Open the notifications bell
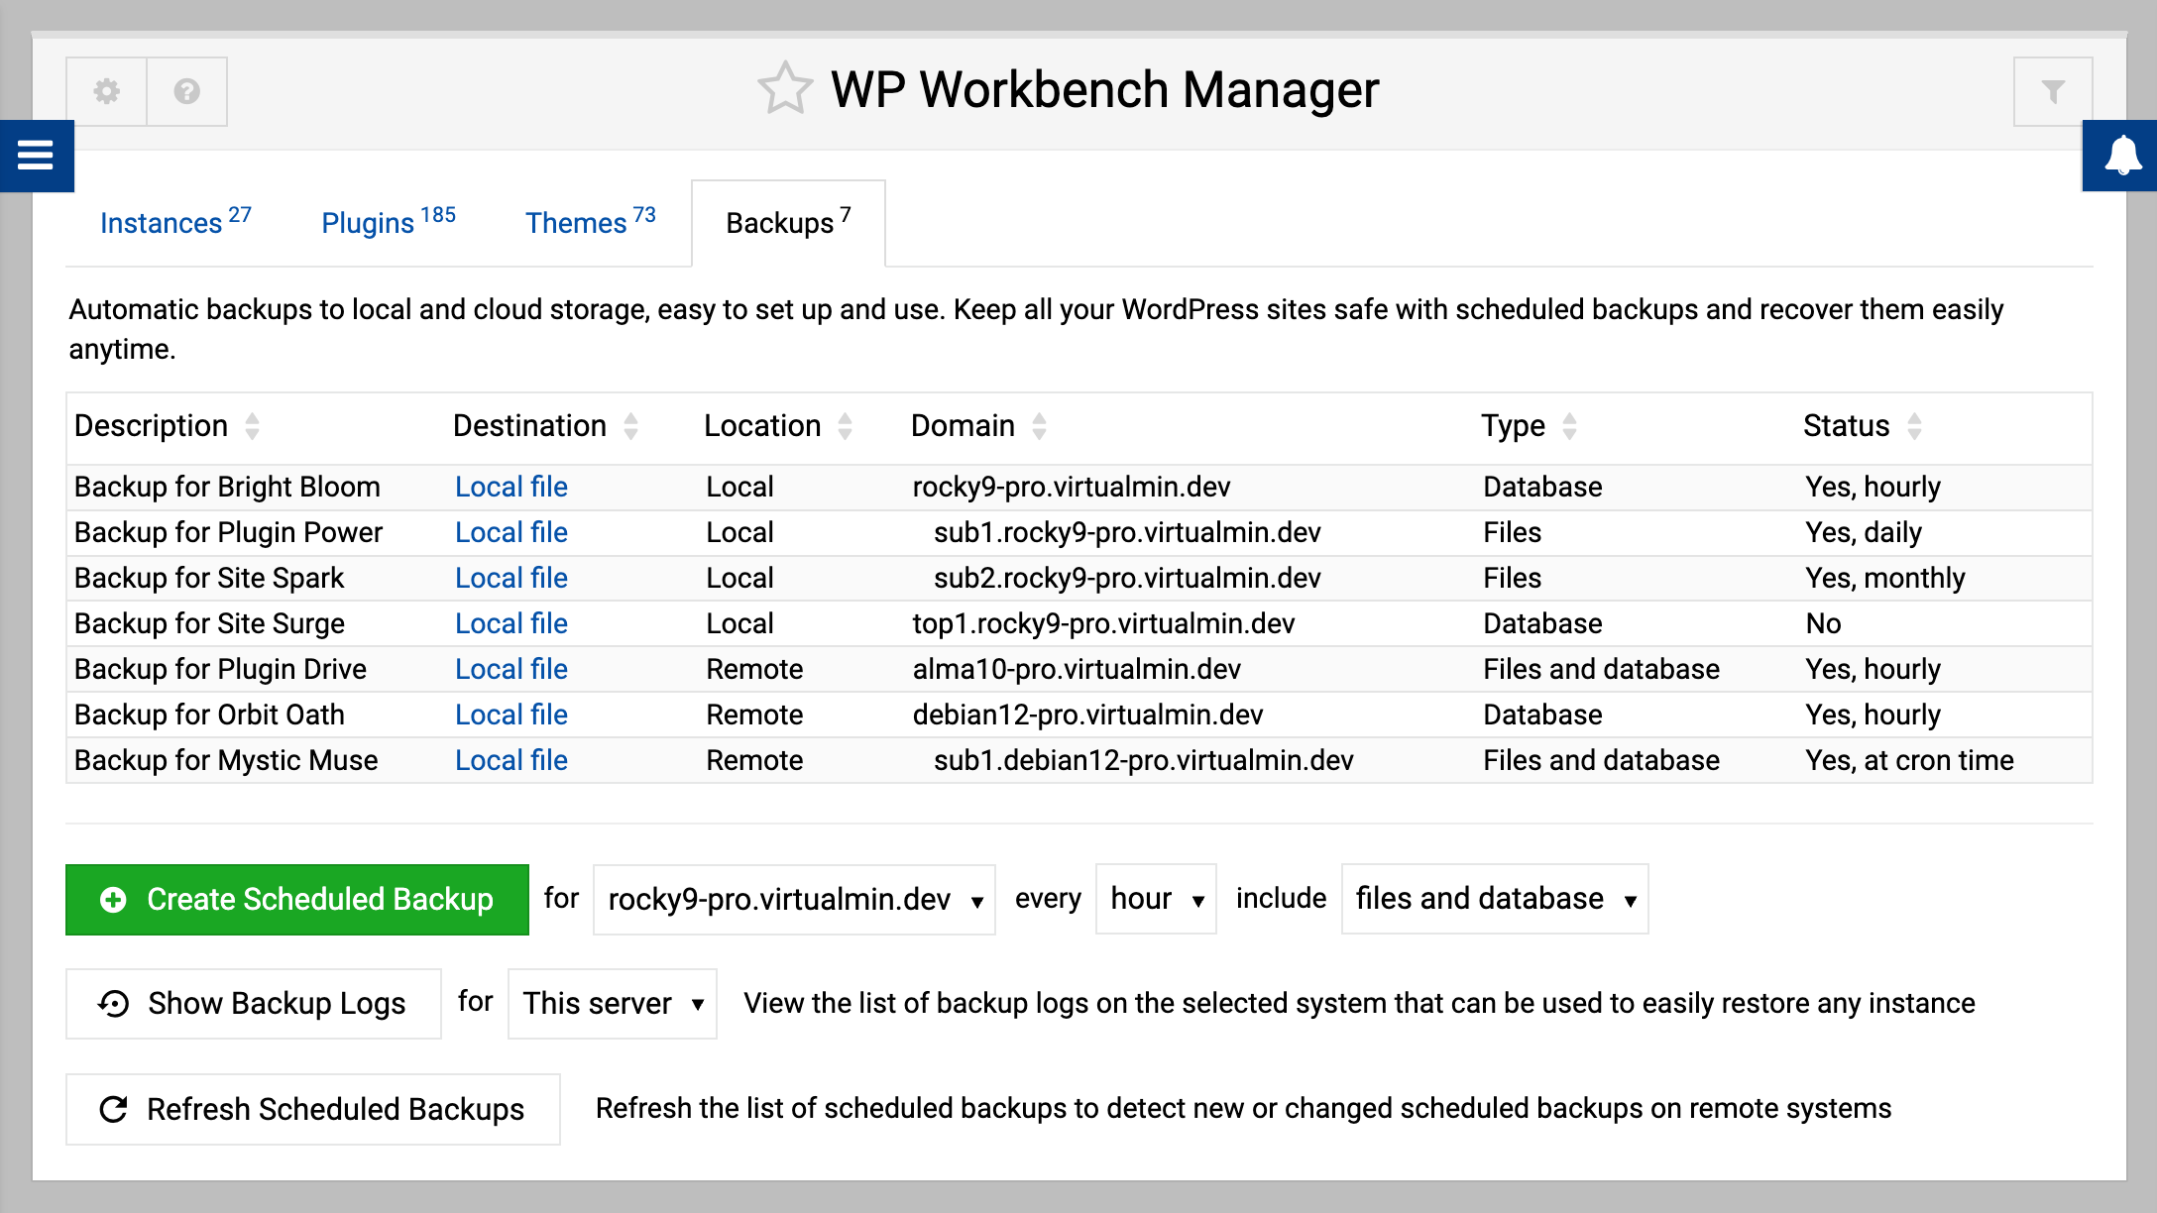Image resolution: width=2157 pixels, height=1213 pixels. pos(2120,156)
